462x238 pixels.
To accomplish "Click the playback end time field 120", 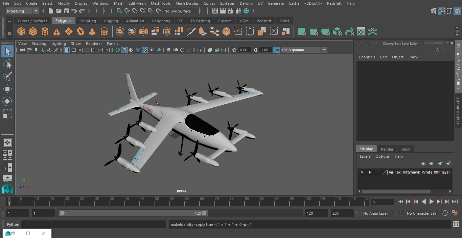I will [x=316, y=213].
